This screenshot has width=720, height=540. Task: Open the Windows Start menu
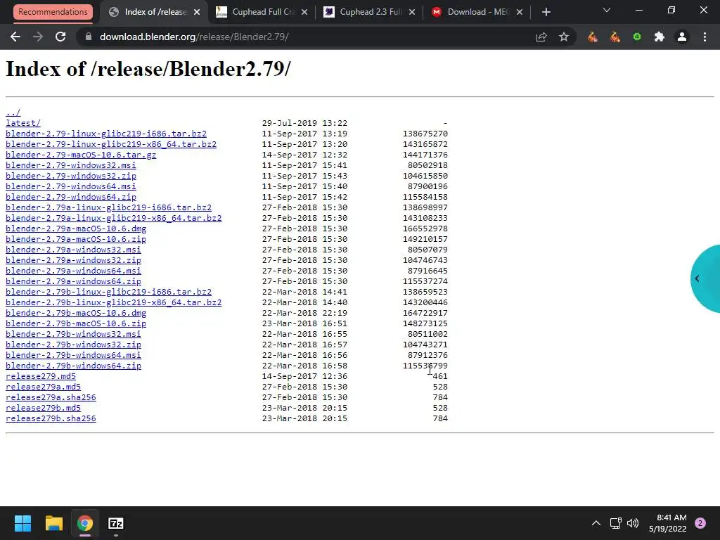point(22,523)
